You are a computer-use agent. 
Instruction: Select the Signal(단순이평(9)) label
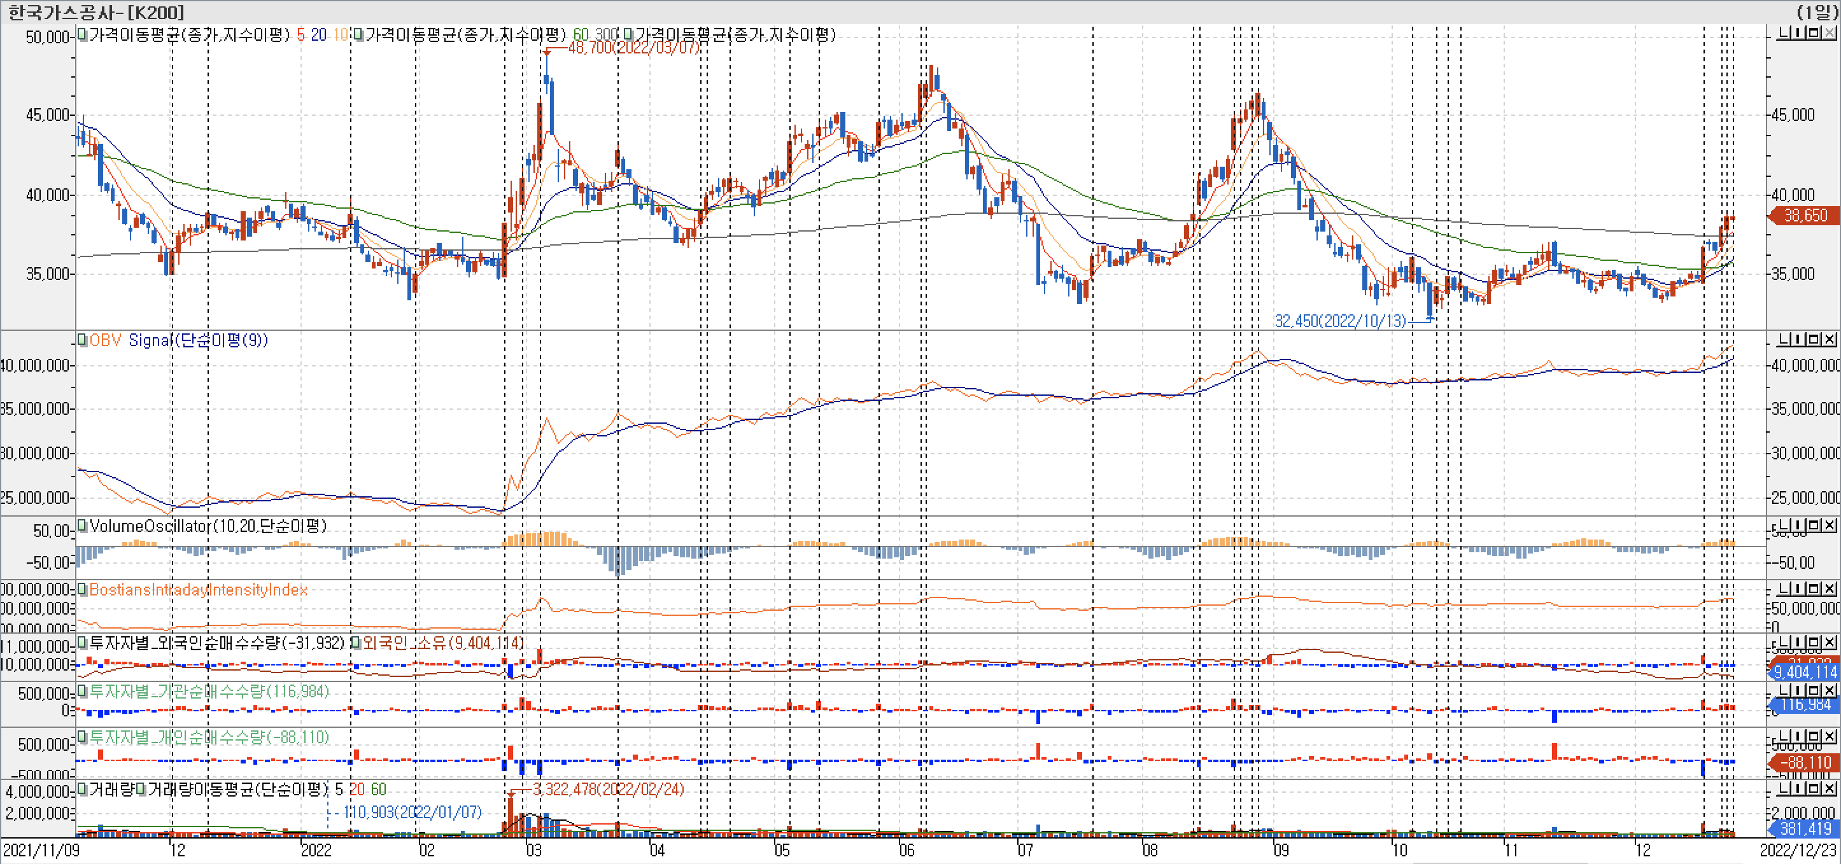[x=198, y=340]
